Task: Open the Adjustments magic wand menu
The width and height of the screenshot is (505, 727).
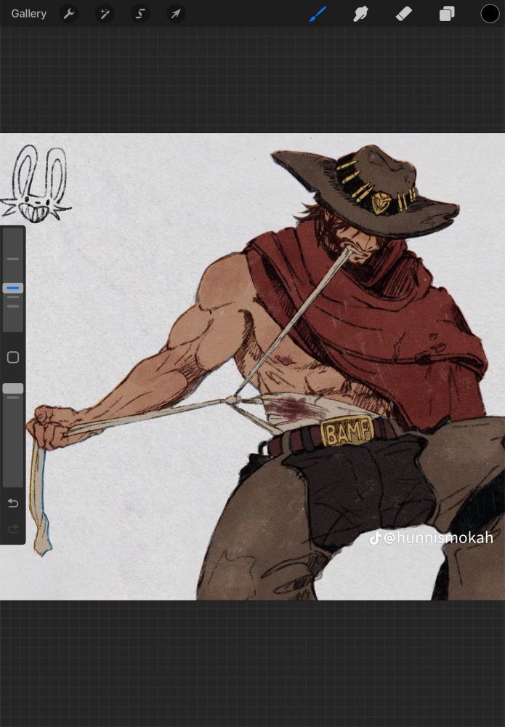Action: tap(105, 14)
